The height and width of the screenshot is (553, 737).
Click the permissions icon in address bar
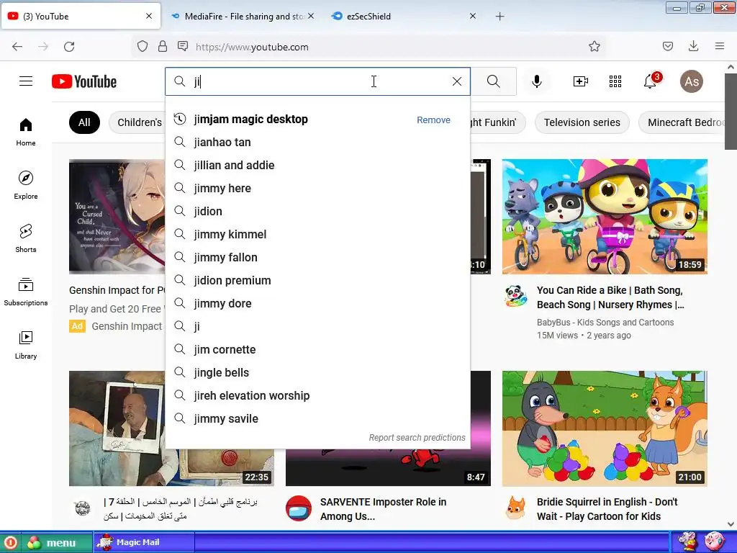coord(183,46)
